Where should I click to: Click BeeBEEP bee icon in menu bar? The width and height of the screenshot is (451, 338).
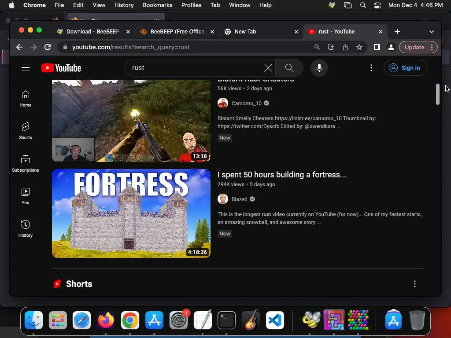332,5
